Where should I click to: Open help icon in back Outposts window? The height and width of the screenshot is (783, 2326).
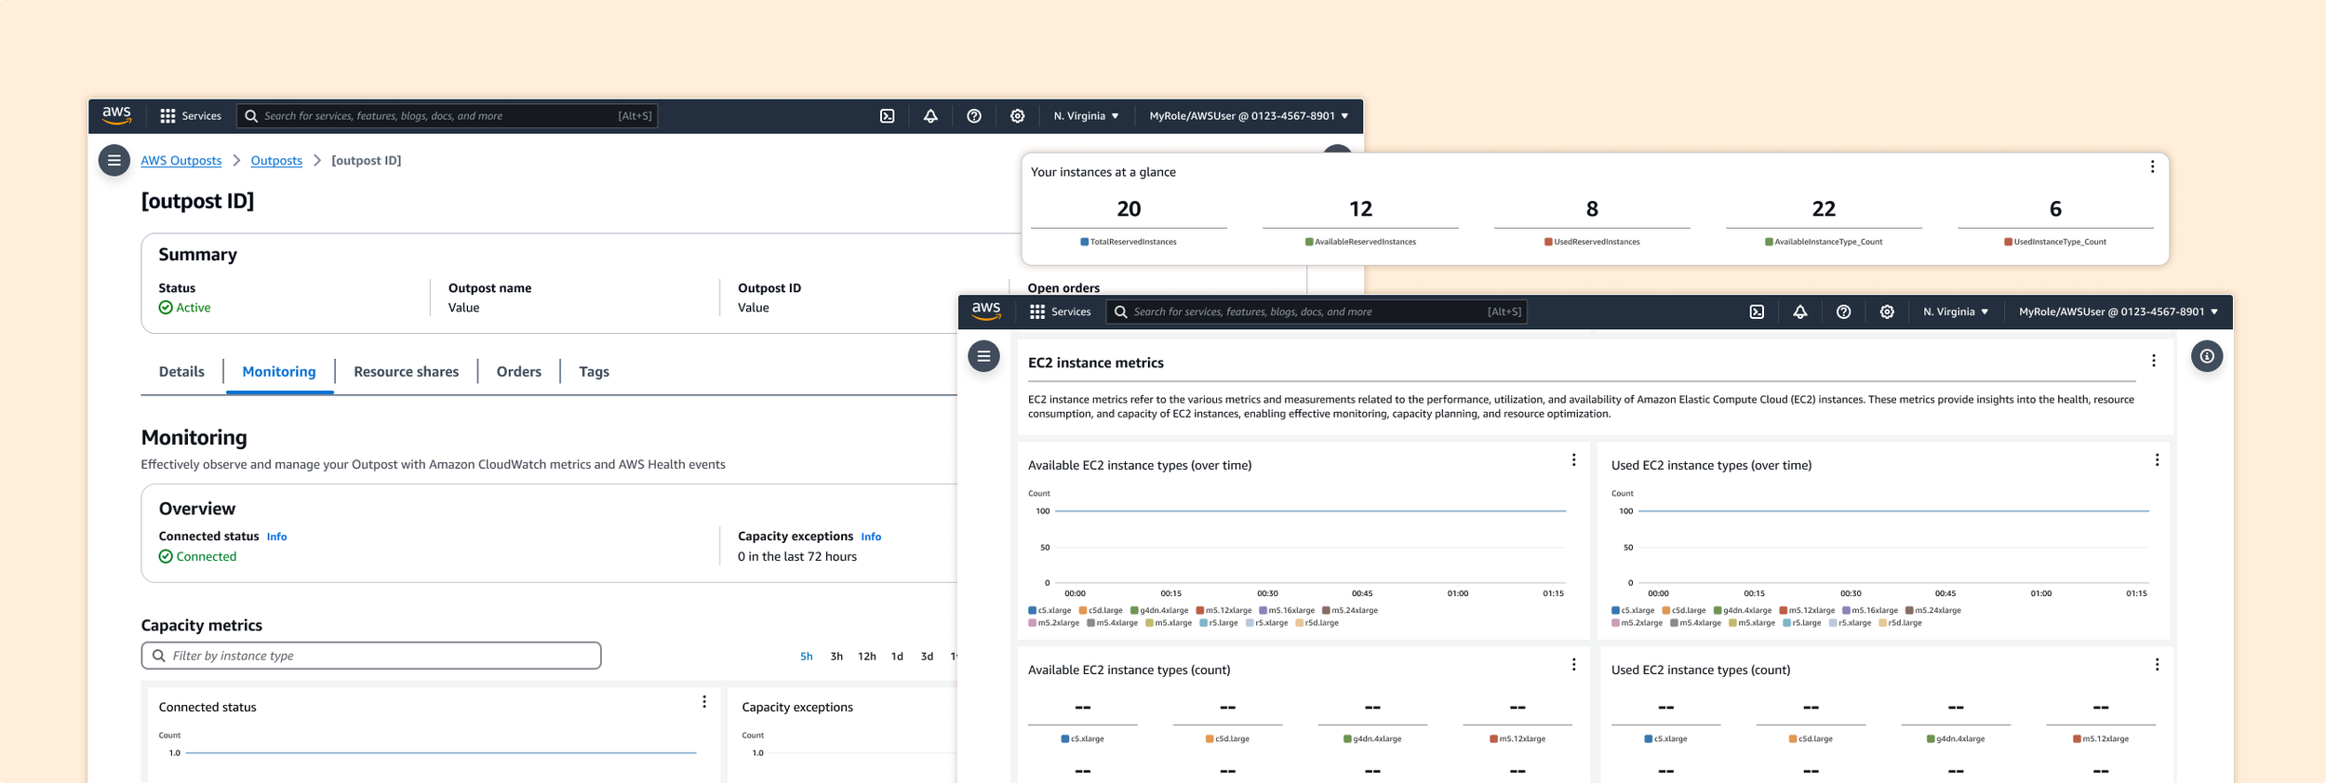(974, 116)
